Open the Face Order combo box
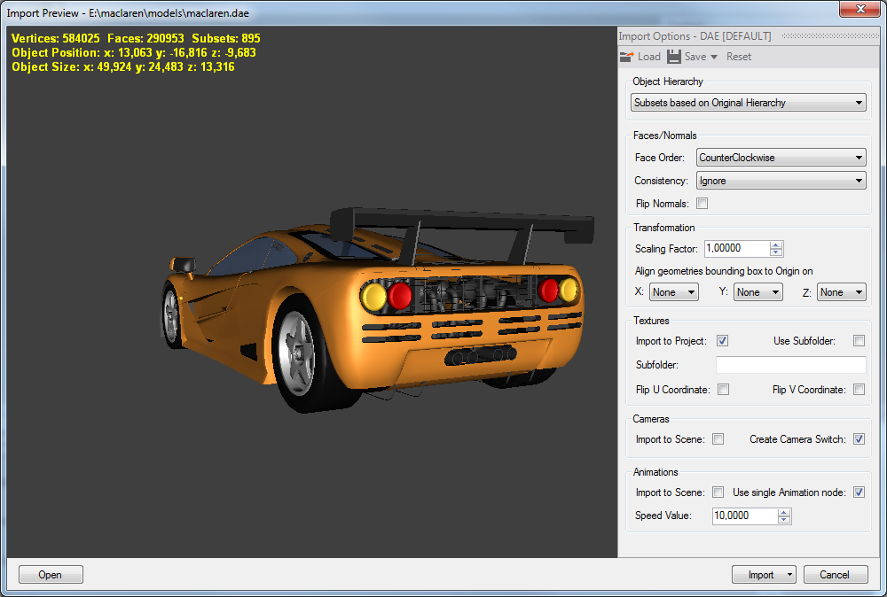The height and width of the screenshot is (597, 887). click(x=781, y=158)
